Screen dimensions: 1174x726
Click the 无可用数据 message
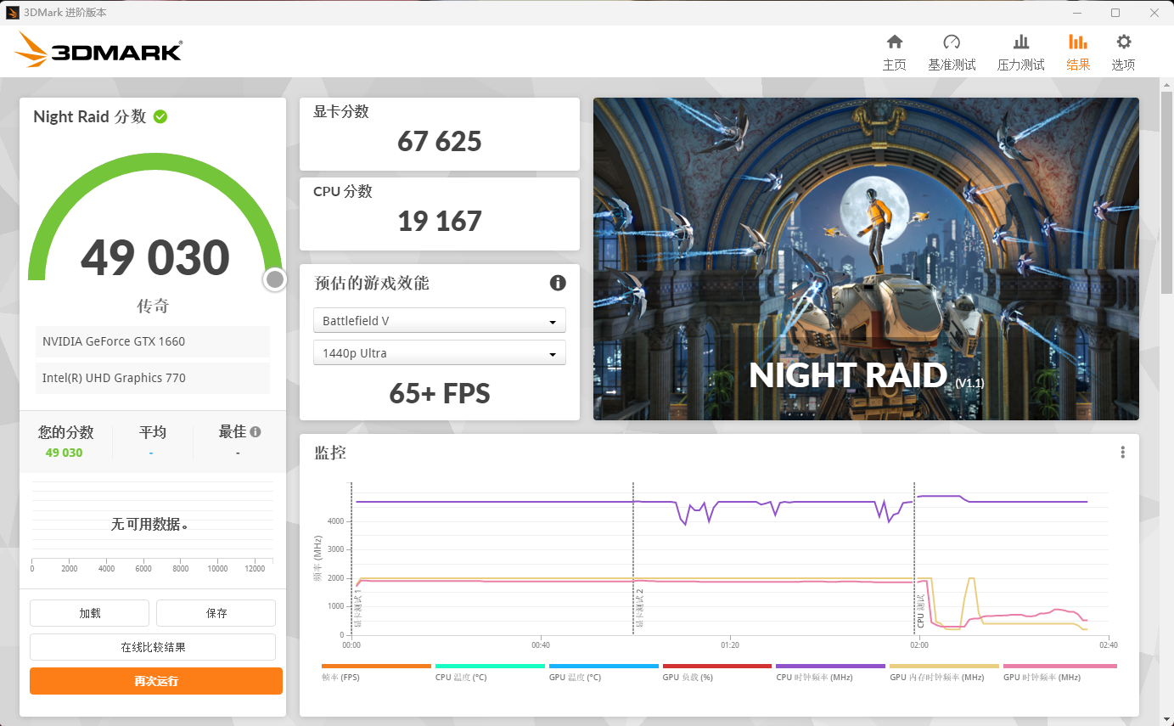[x=149, y=524]
